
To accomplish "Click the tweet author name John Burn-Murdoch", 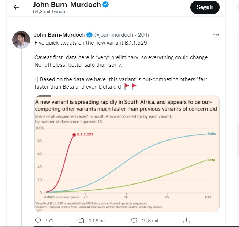I will [x=60, y=35].
